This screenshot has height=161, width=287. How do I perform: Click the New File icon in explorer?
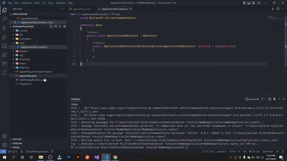[51, 26]
